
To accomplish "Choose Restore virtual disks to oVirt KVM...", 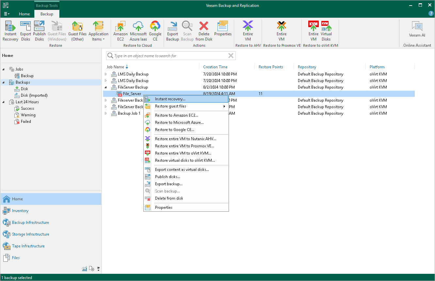I will pos(186,160).
